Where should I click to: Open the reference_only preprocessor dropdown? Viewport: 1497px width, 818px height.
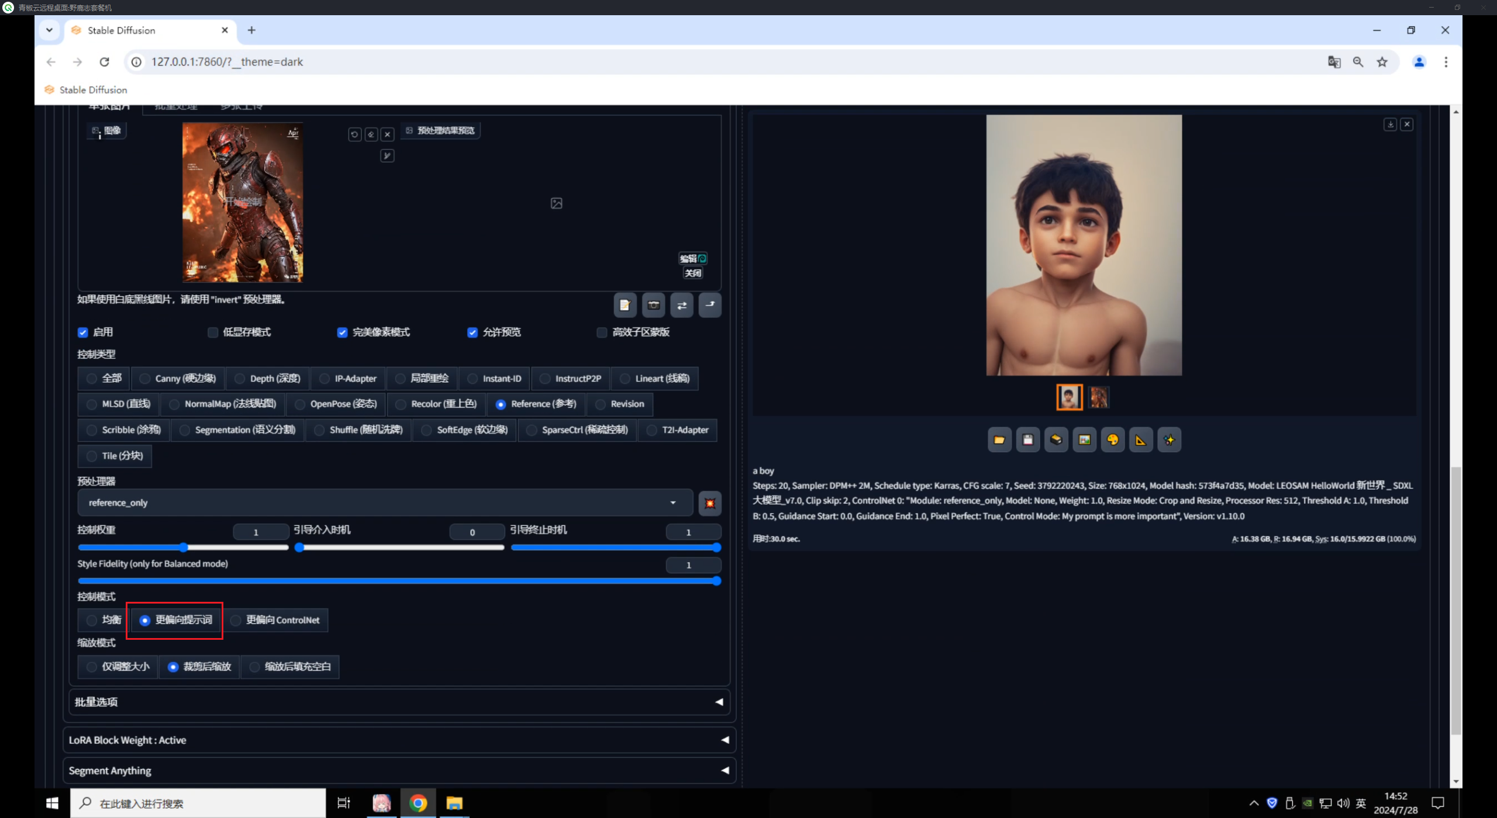tap(385, 503)
